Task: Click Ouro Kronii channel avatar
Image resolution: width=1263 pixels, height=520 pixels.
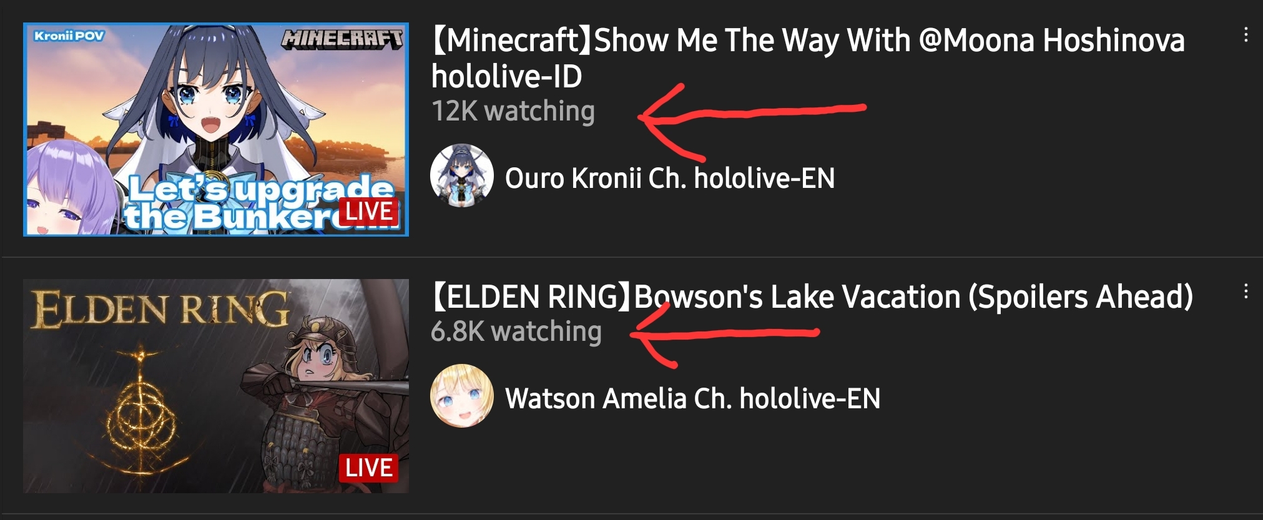Action: pyautogui.click(x=462, y=176)
